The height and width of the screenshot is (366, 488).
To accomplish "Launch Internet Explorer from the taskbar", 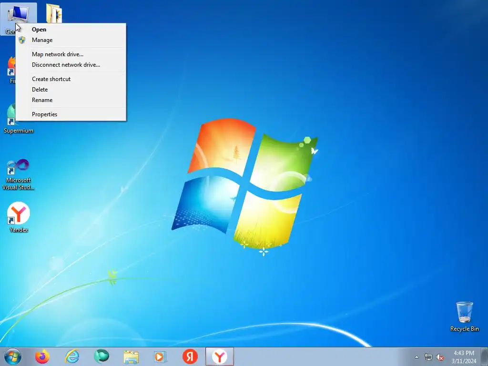I will [x=72, y=356].
